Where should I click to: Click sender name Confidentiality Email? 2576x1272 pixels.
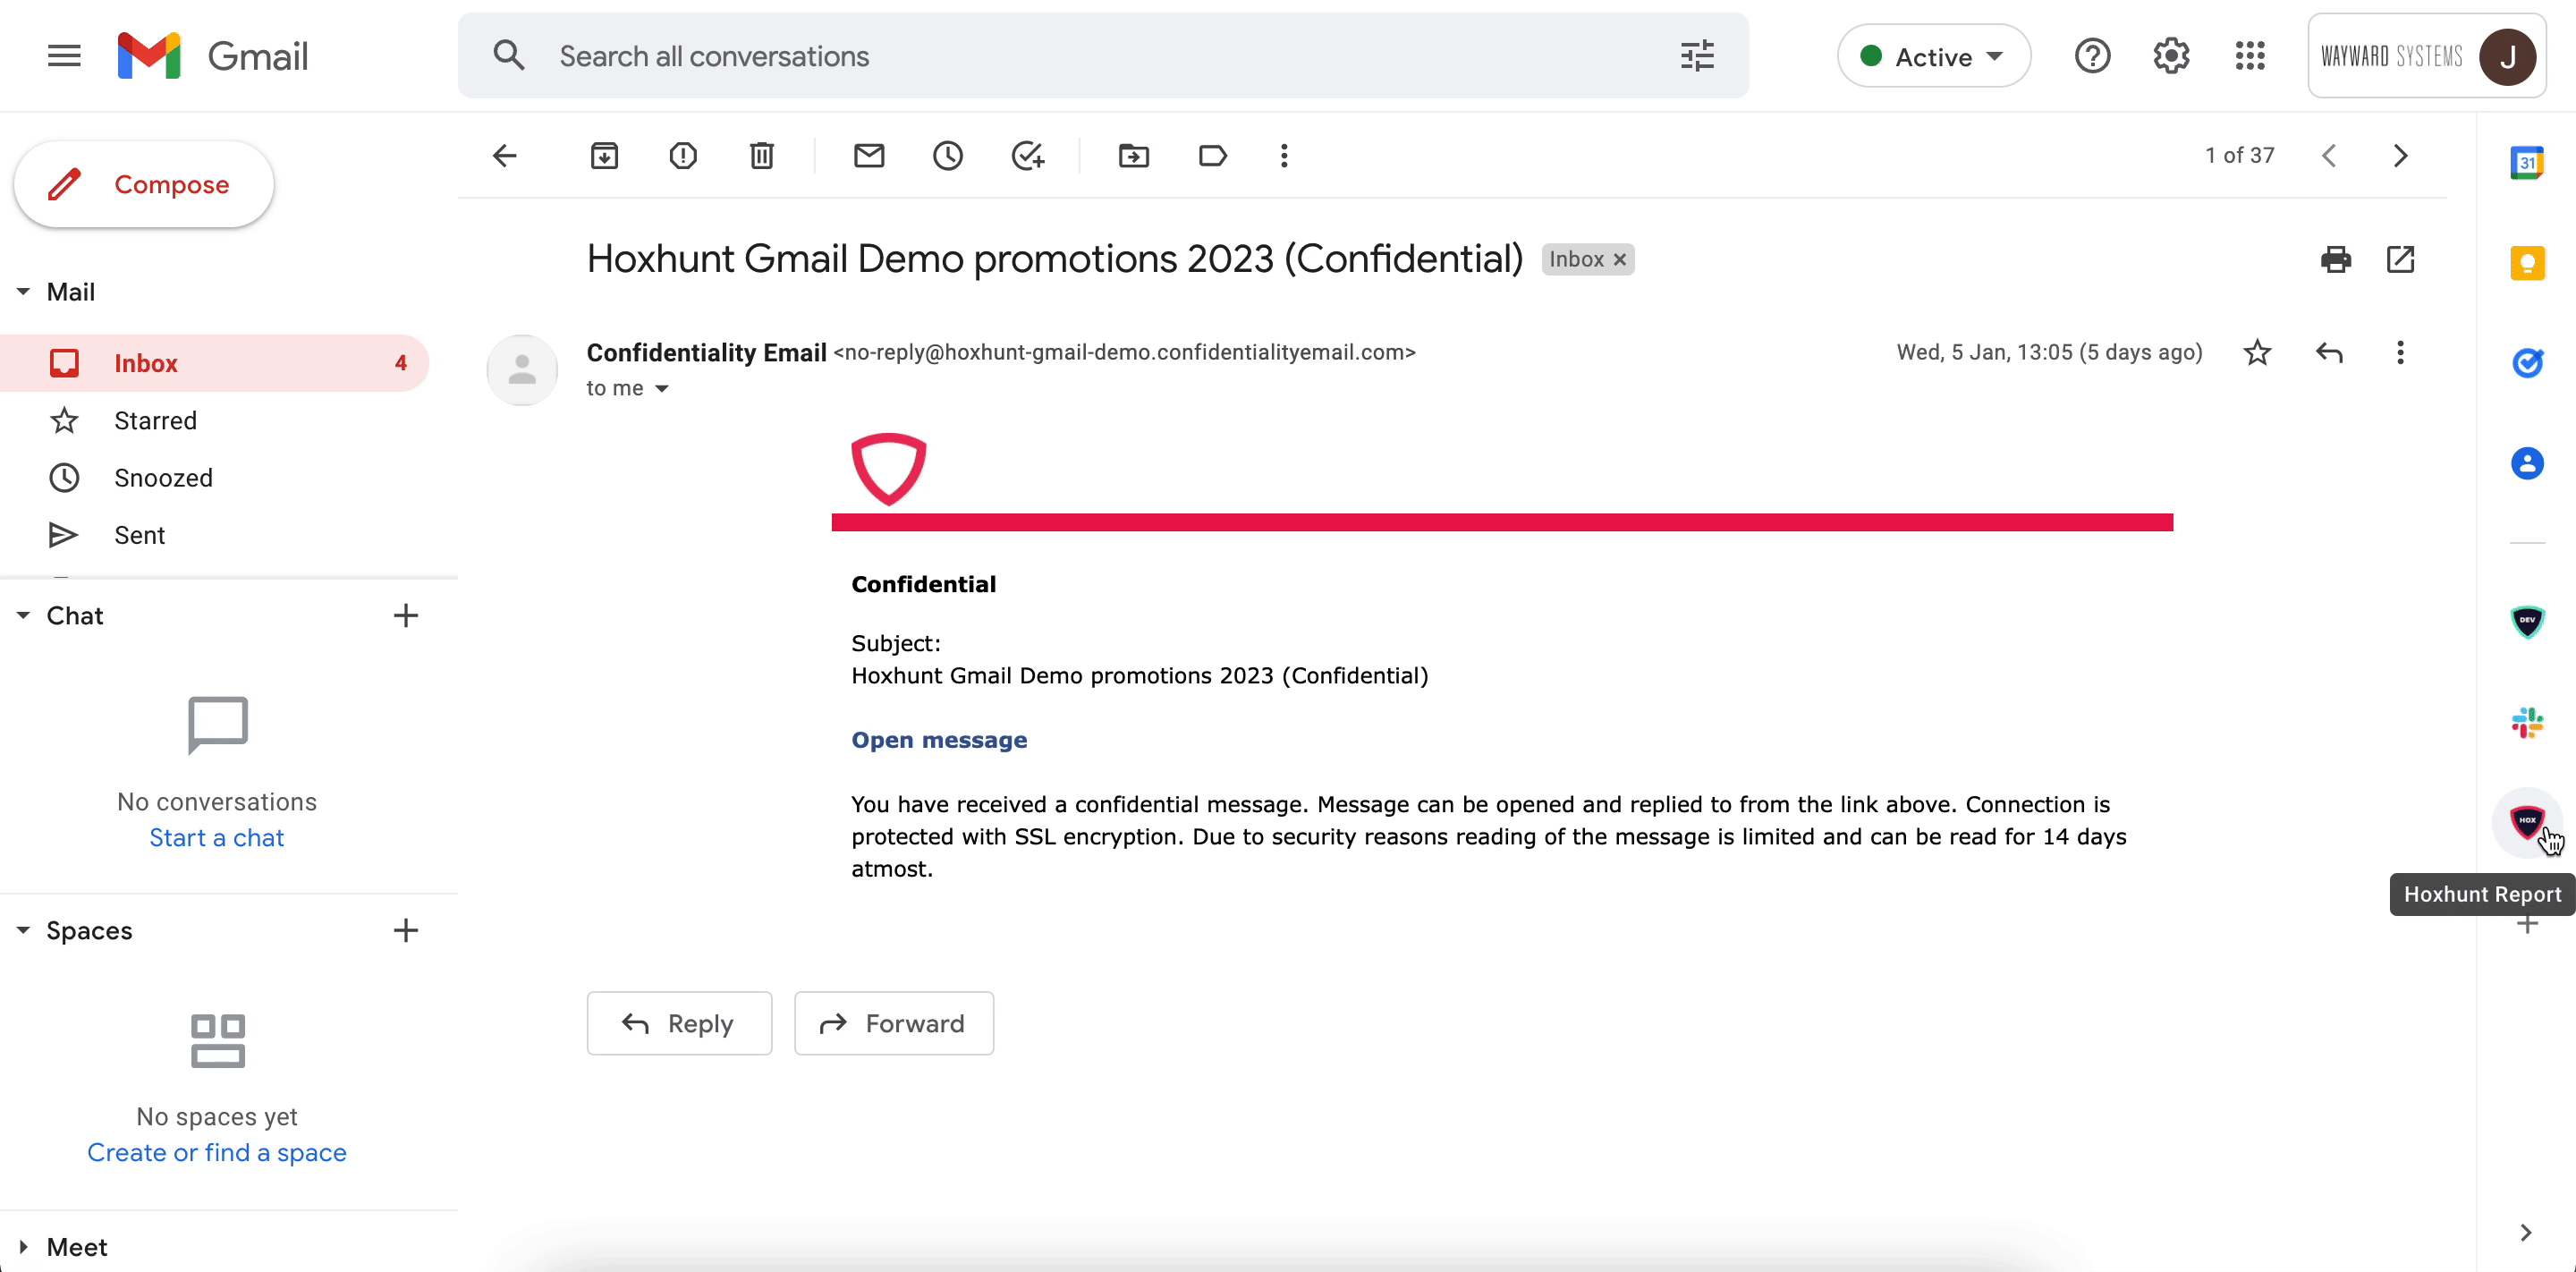point(706,352)
